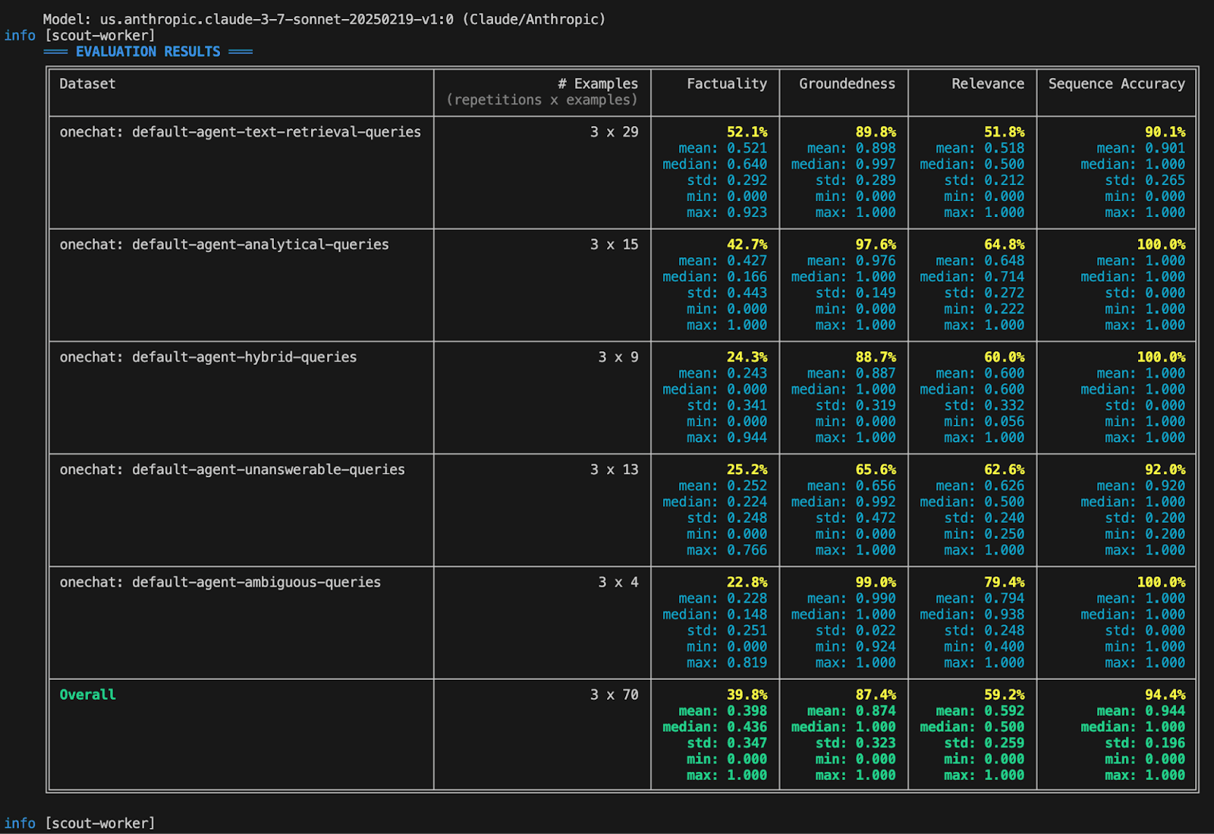Select the Dataset column header
The height and width of the screenshot is (834, 1214).
[x=86, y=83]
